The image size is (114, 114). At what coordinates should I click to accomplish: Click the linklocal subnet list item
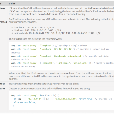coord(38,30)
